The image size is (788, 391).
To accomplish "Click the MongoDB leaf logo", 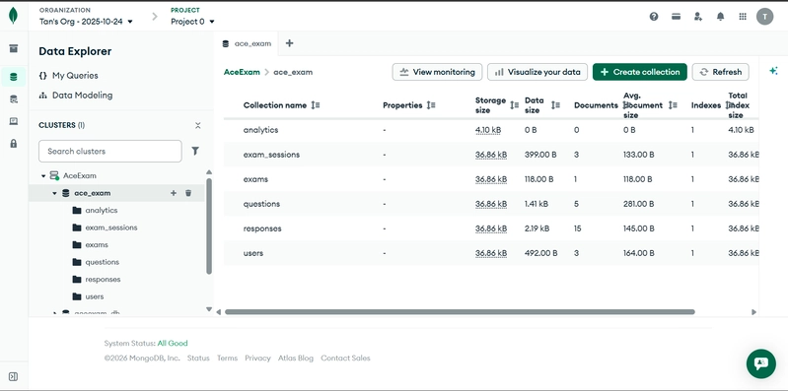I will point(13,16).
